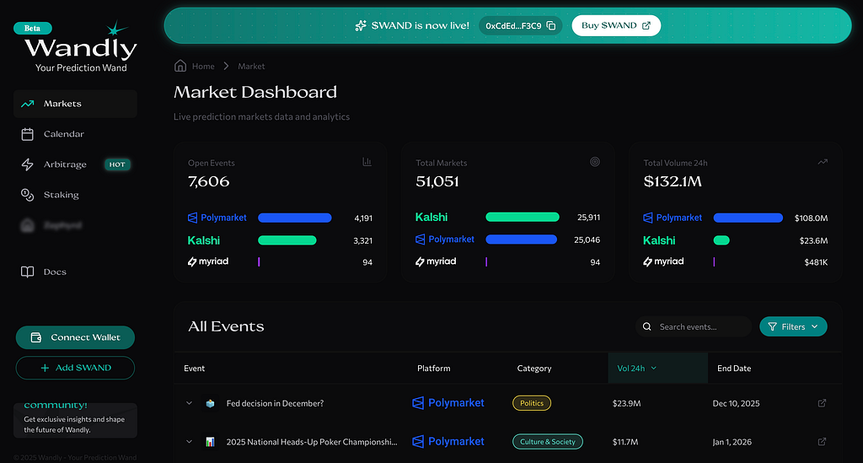Click the End Date column header
The height and width of the screenshot is (463, 863).
(734, 369)
